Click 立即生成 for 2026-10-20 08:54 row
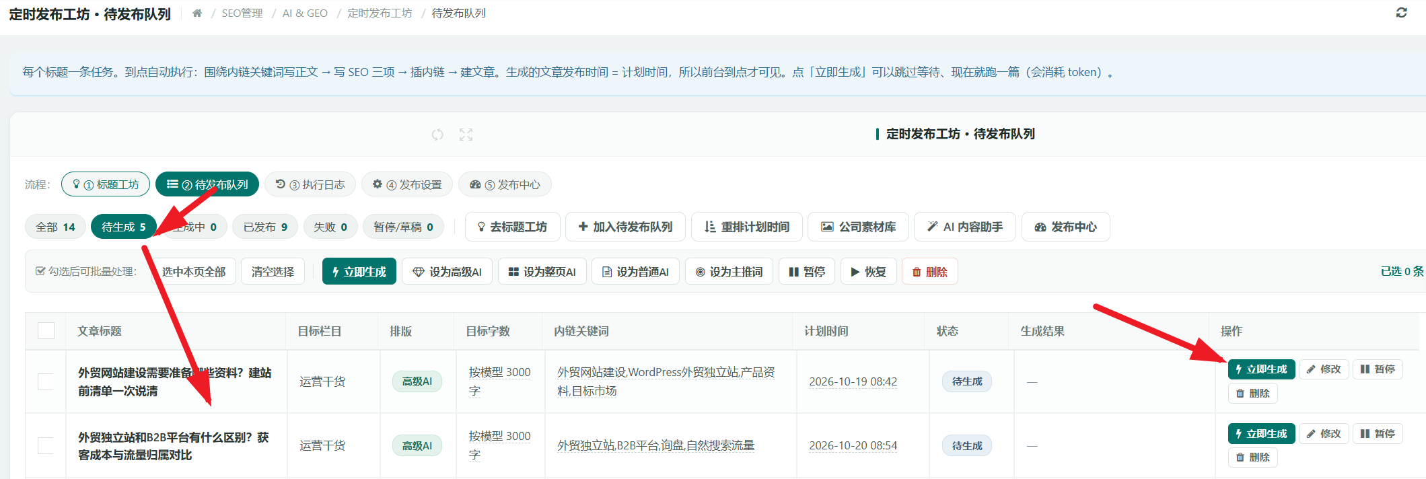This screenshot has width=1426, height=479. (1261, 434)
